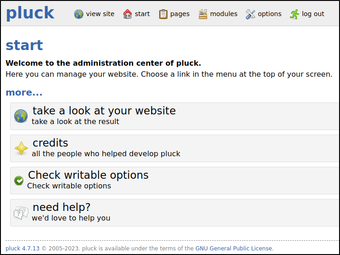Click the modules box icon
Viewport: 340px width, 255px height.
(x=203, y=14)
